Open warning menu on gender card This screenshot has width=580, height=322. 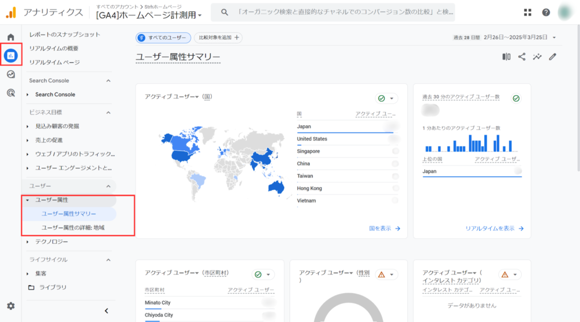point(386,274)
